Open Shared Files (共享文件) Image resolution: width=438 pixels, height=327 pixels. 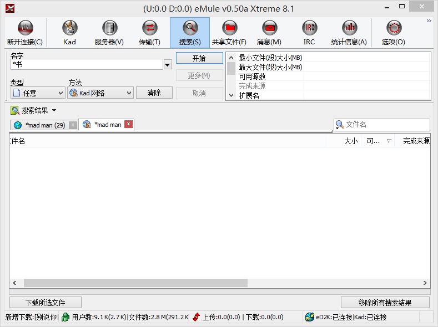click(x=229, y=33)
